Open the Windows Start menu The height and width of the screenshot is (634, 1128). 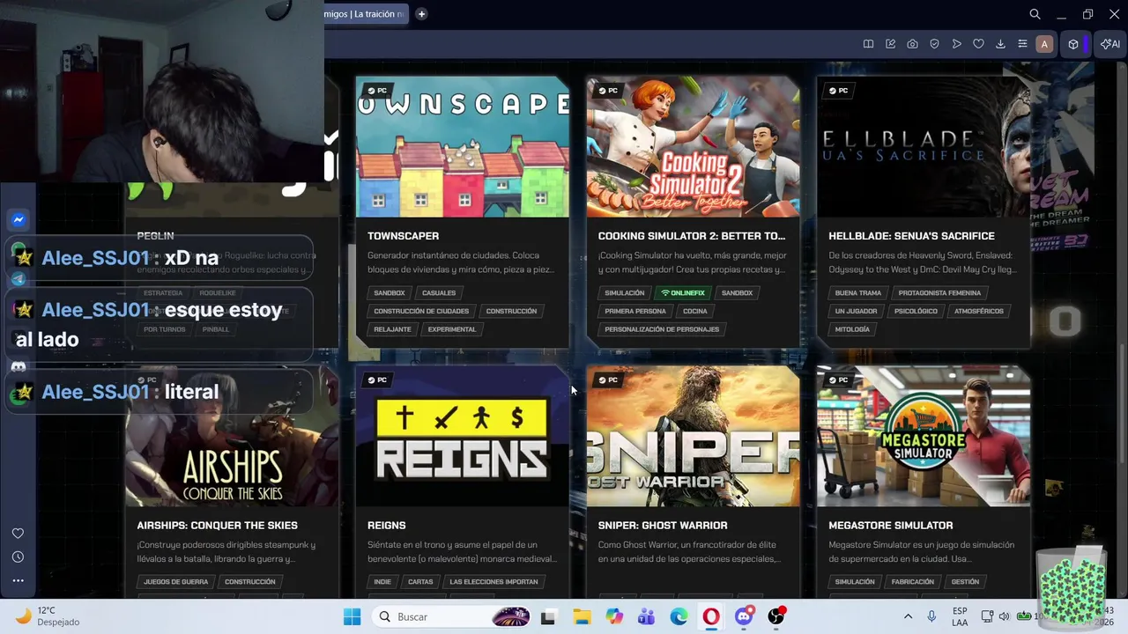(352, 616)
